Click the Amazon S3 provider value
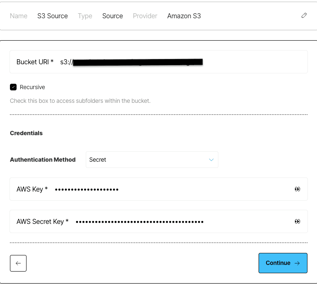 184,16
